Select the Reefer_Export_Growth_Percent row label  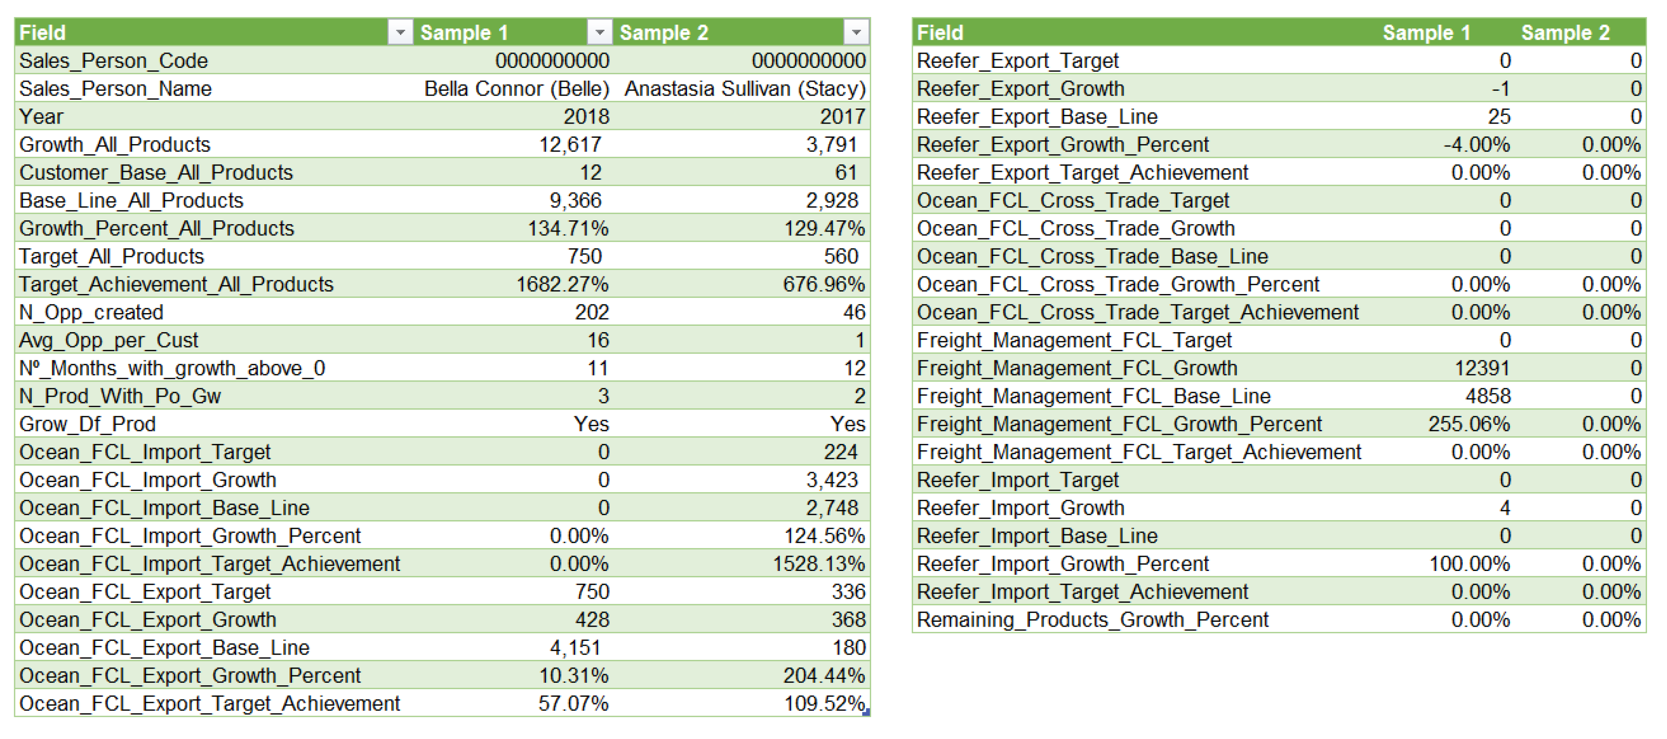click(x=1062, y=144)
